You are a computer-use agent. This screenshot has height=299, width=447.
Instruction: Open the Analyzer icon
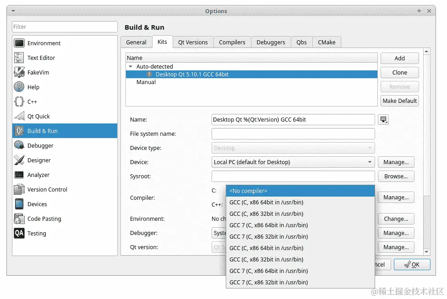[19, 175]
